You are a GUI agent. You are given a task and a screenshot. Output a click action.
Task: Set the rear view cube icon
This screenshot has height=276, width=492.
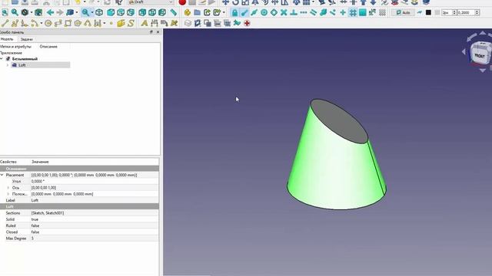[x=142, y=12]
